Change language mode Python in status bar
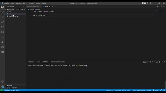This screenshot has width=166, height=93. [x=134, y=90]
